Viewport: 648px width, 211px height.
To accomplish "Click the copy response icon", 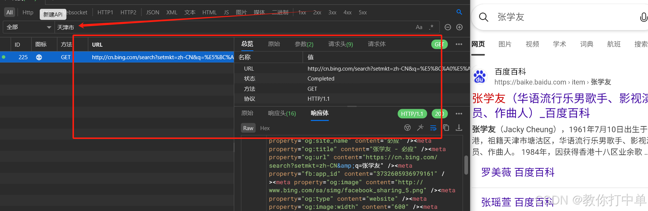I will pyautogui.click(x=446, y=128).
